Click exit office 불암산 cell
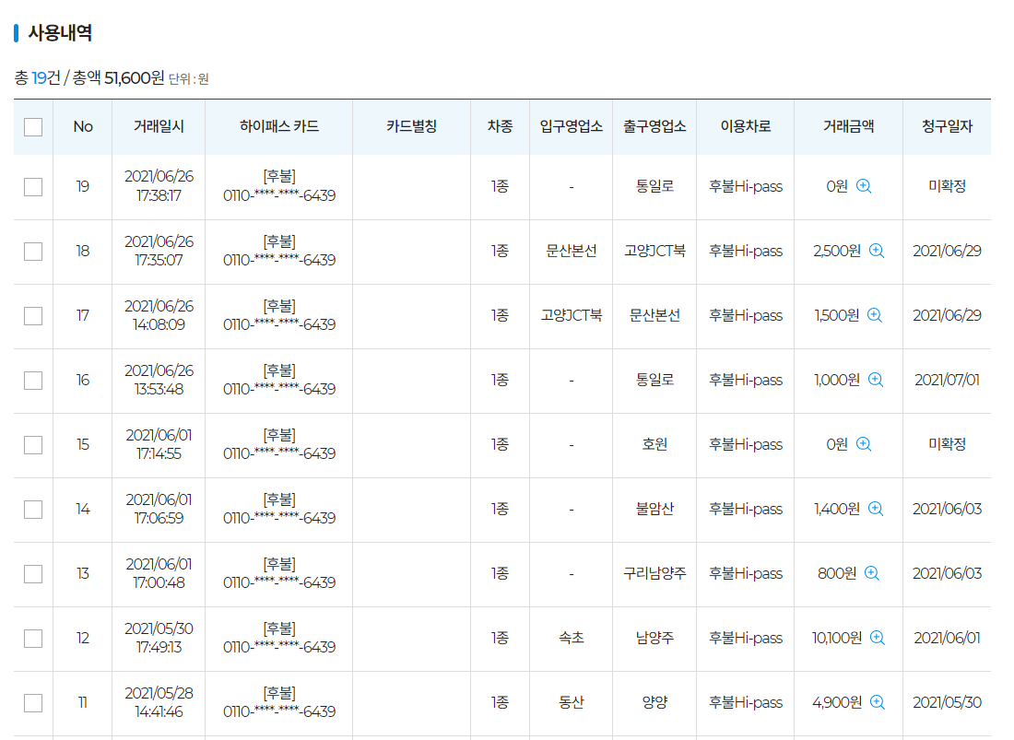Screen dimensions: 1014x740 pyautogui.click(x=654, y=509)
